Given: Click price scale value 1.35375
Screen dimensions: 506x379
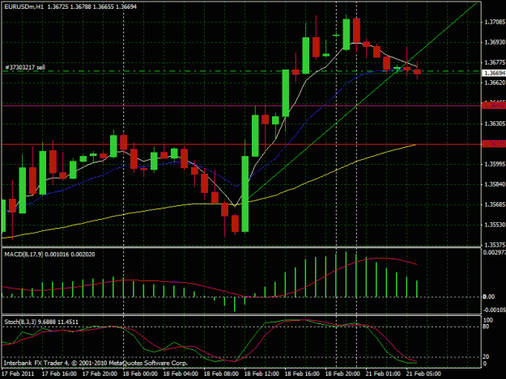Looking at the screenshot, I should coord(495,245).
